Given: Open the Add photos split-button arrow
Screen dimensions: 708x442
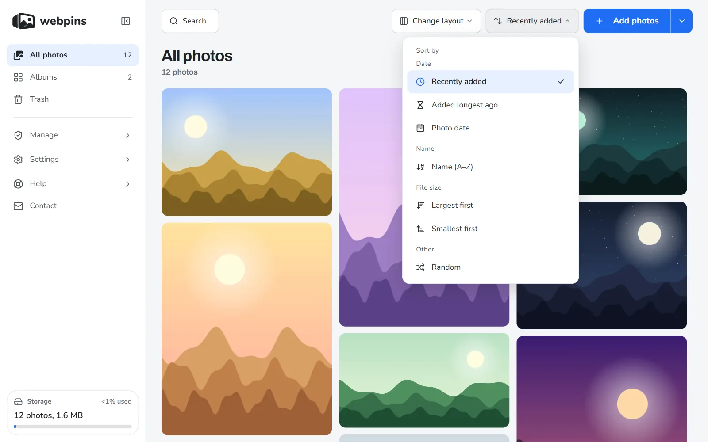Looking at the screenshot, I should [682, 21].
